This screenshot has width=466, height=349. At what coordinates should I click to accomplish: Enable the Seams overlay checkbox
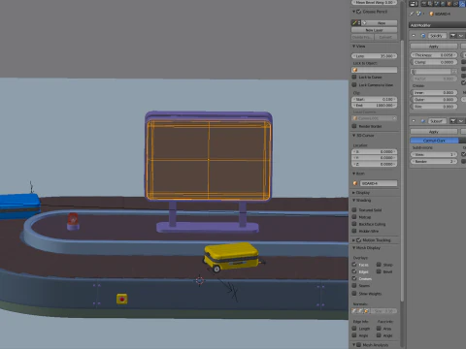(354, 286)
